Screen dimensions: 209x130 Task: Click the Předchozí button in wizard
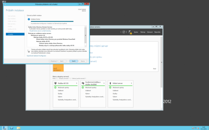coord(53,61)
